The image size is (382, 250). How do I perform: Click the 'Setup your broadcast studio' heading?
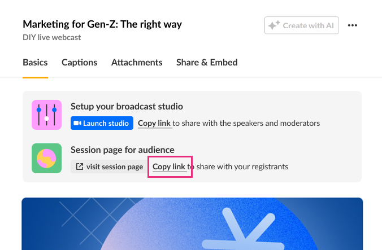(127, 106)
